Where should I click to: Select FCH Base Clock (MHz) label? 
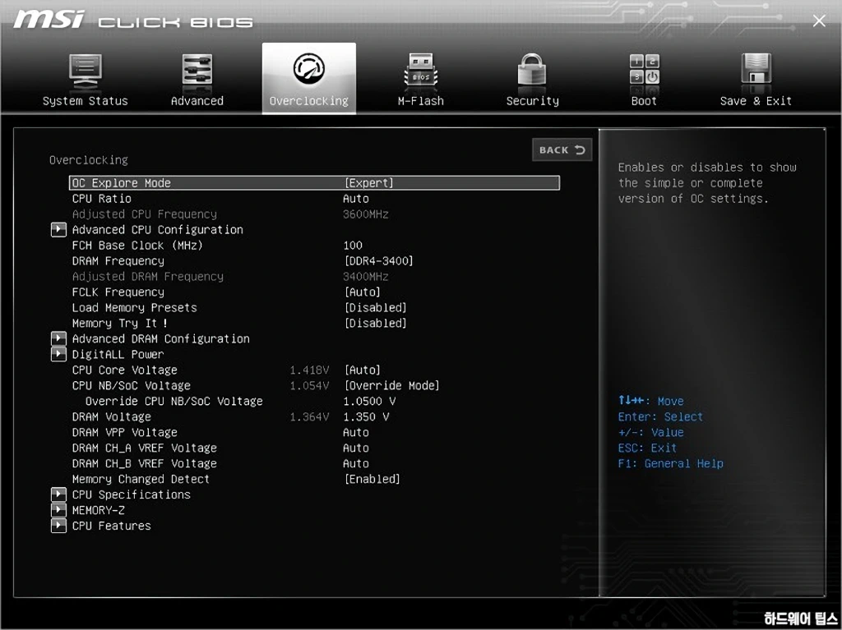pyautogui.click(x=137, y=246)
